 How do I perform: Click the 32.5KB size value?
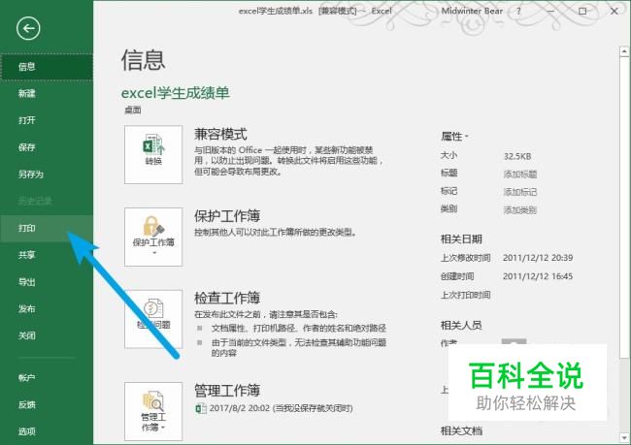[517, 156]
